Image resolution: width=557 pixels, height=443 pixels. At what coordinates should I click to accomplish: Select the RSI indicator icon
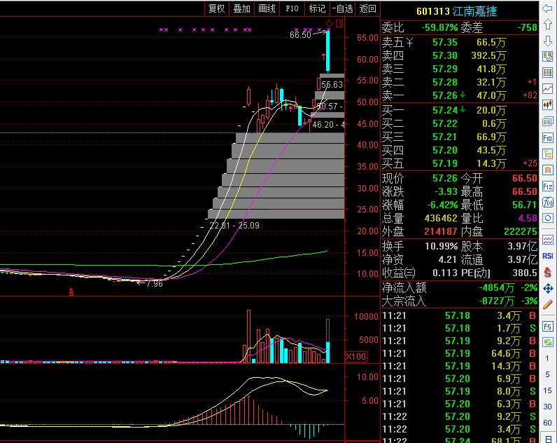click(x=547, y=256)
